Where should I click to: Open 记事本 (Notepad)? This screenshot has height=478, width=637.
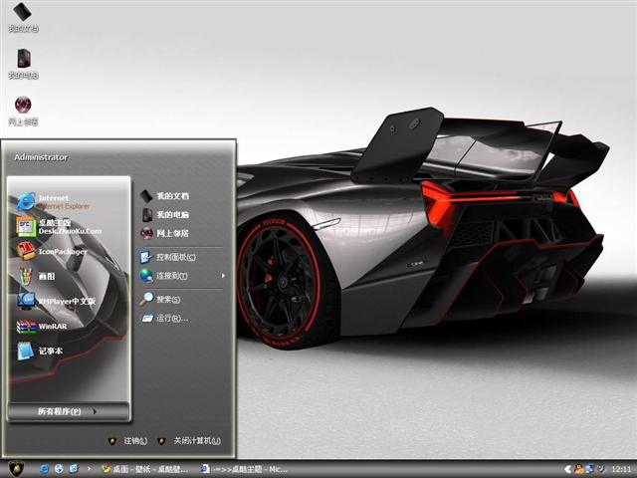point(50,351)
